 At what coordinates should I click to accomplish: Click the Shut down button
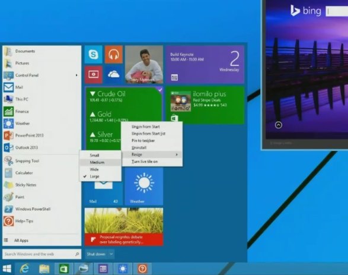pyautogui.click(x=96, y=254)
